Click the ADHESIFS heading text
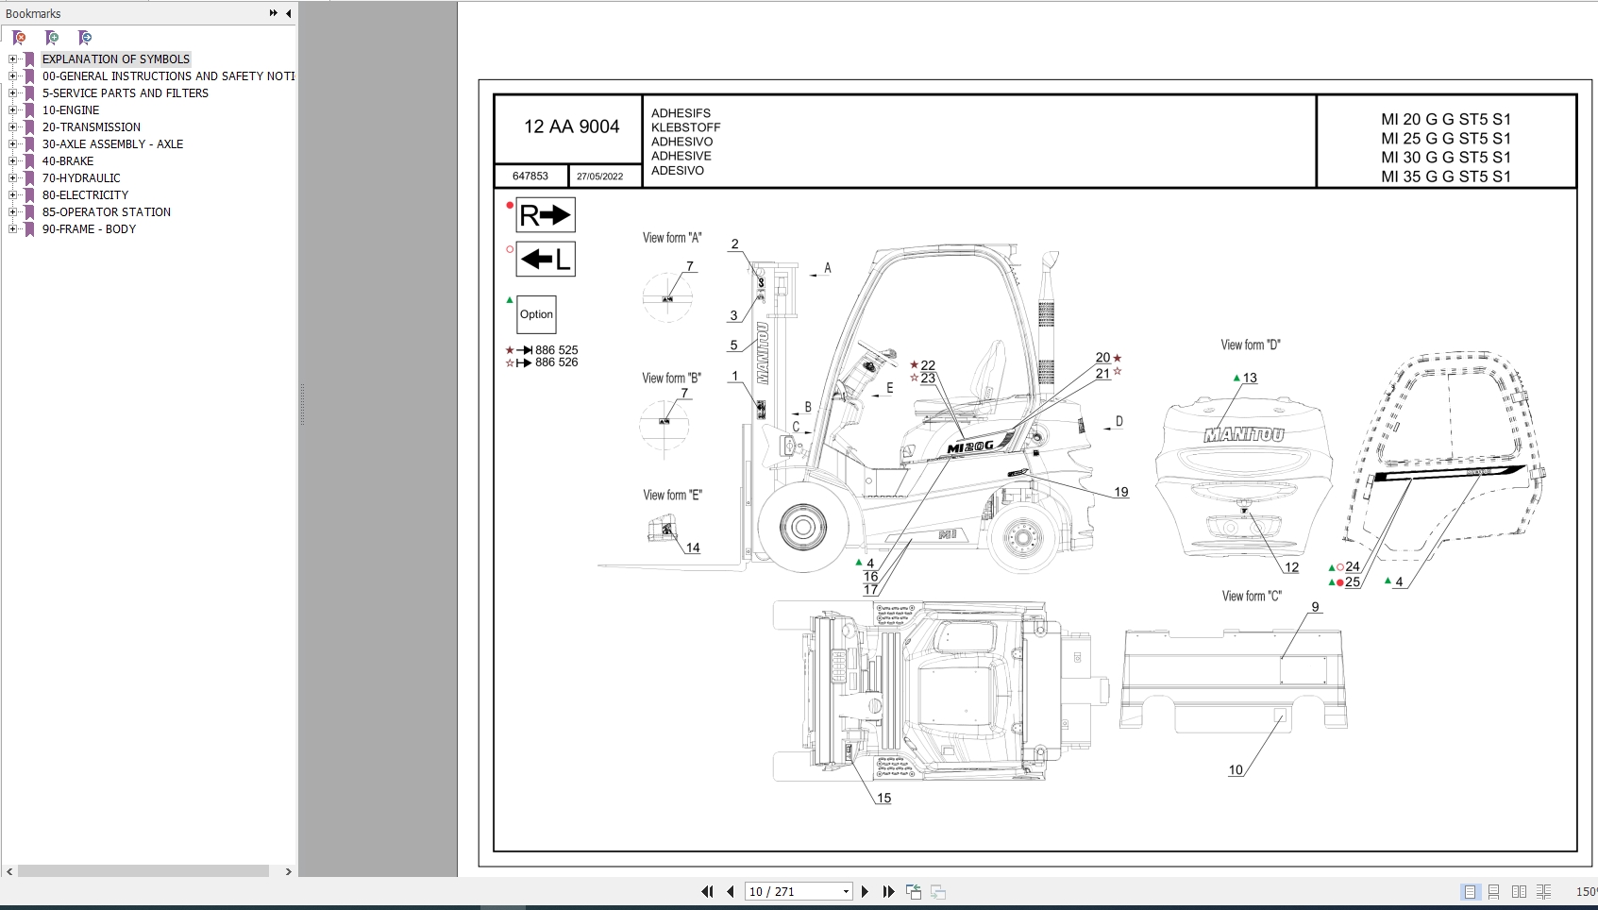 (x=681, y=112)
